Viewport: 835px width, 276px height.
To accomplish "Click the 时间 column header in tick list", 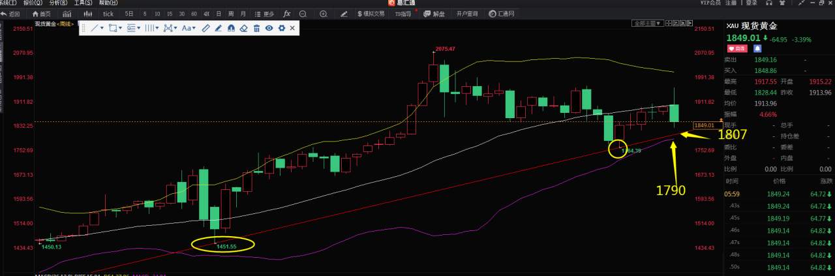I will click(x=732, y=181).
